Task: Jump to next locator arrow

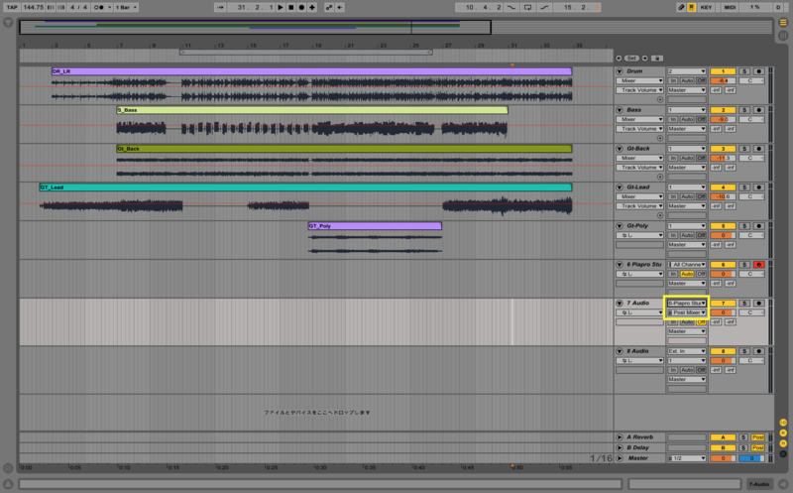Action: point(645,59)
